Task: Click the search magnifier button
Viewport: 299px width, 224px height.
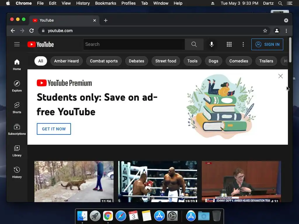Action: 194,44
